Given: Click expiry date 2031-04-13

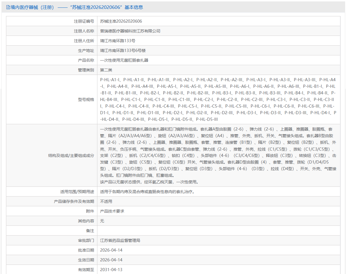Looking at the screenshot, I should [x=111, y=270].
